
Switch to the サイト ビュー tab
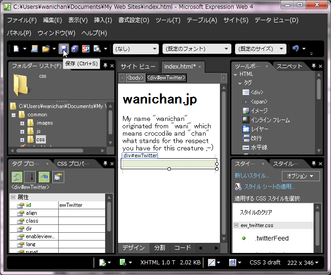[x=138, y=67]
